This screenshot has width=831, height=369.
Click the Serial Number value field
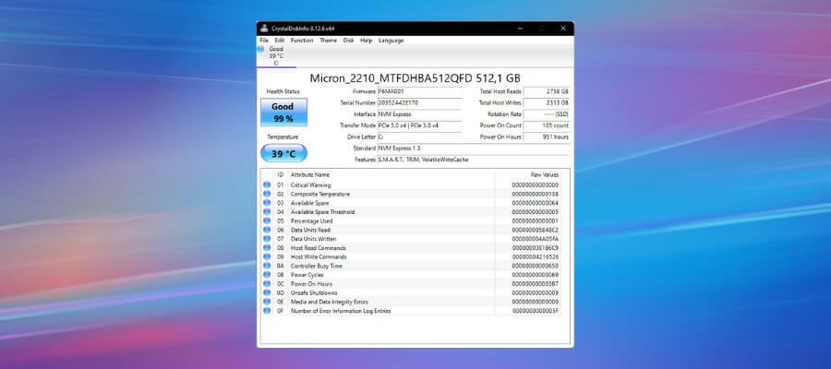coord(419,102)
